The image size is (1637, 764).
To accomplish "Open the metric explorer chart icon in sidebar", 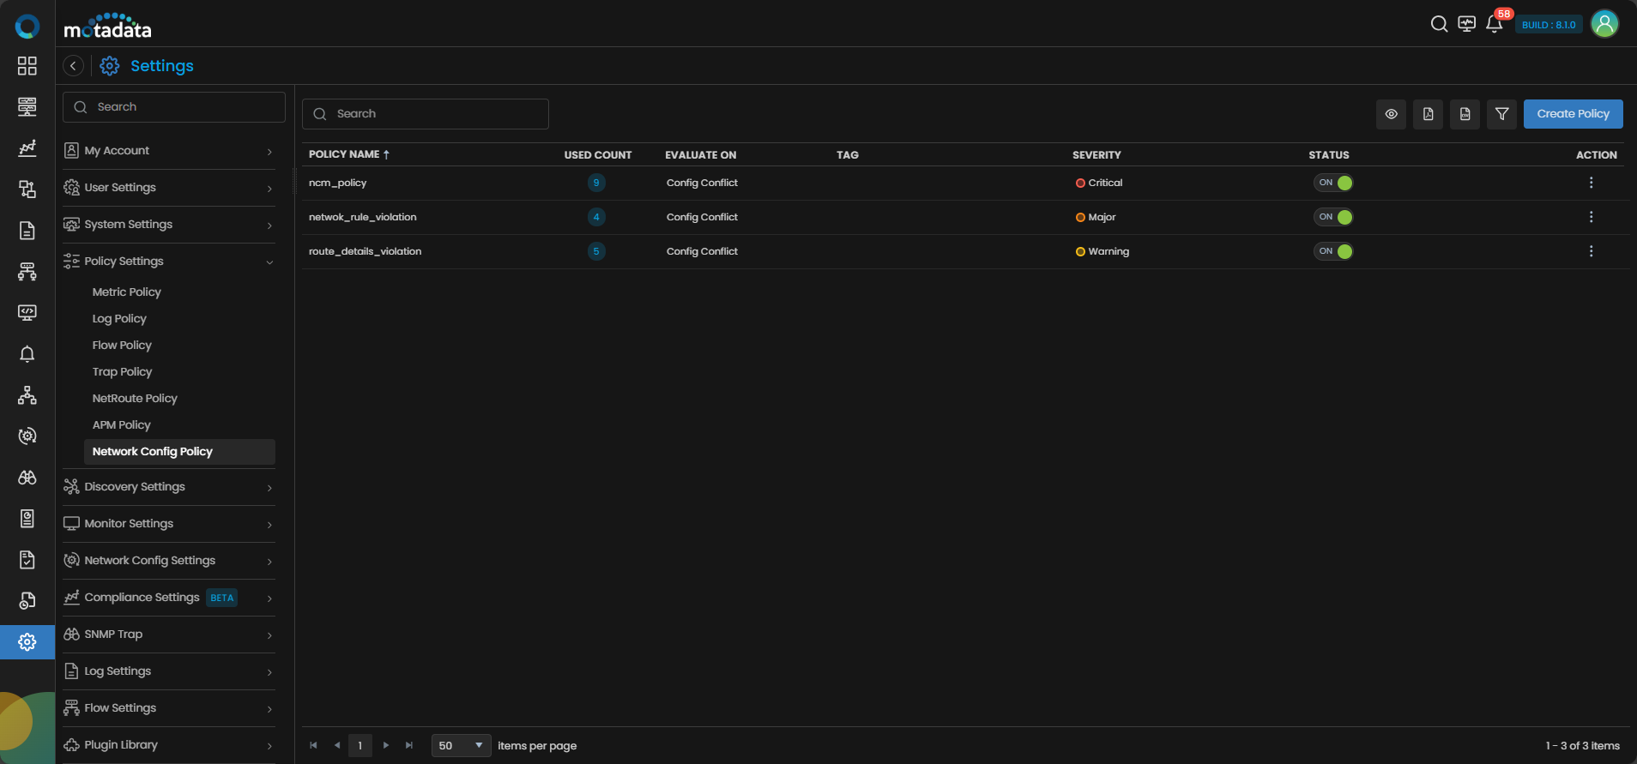I will pyautogui.click(x=27, y=148).
